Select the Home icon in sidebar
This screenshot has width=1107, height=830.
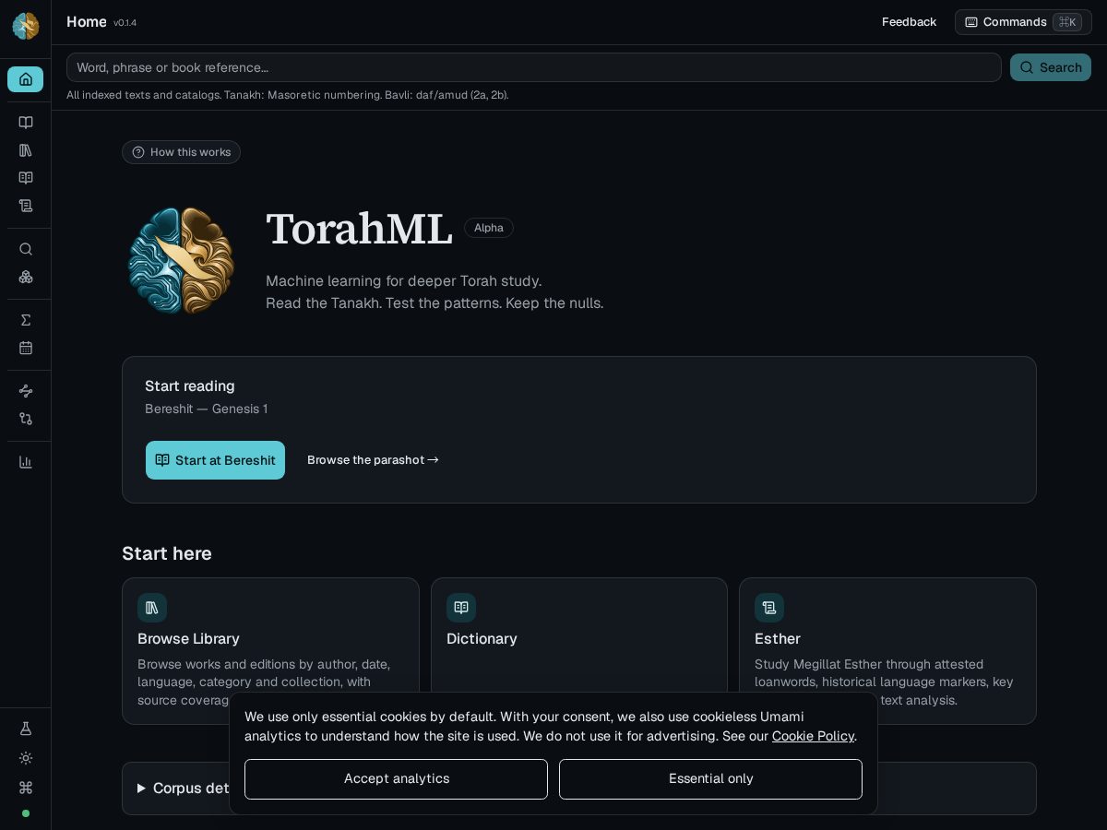click(26, 79)
